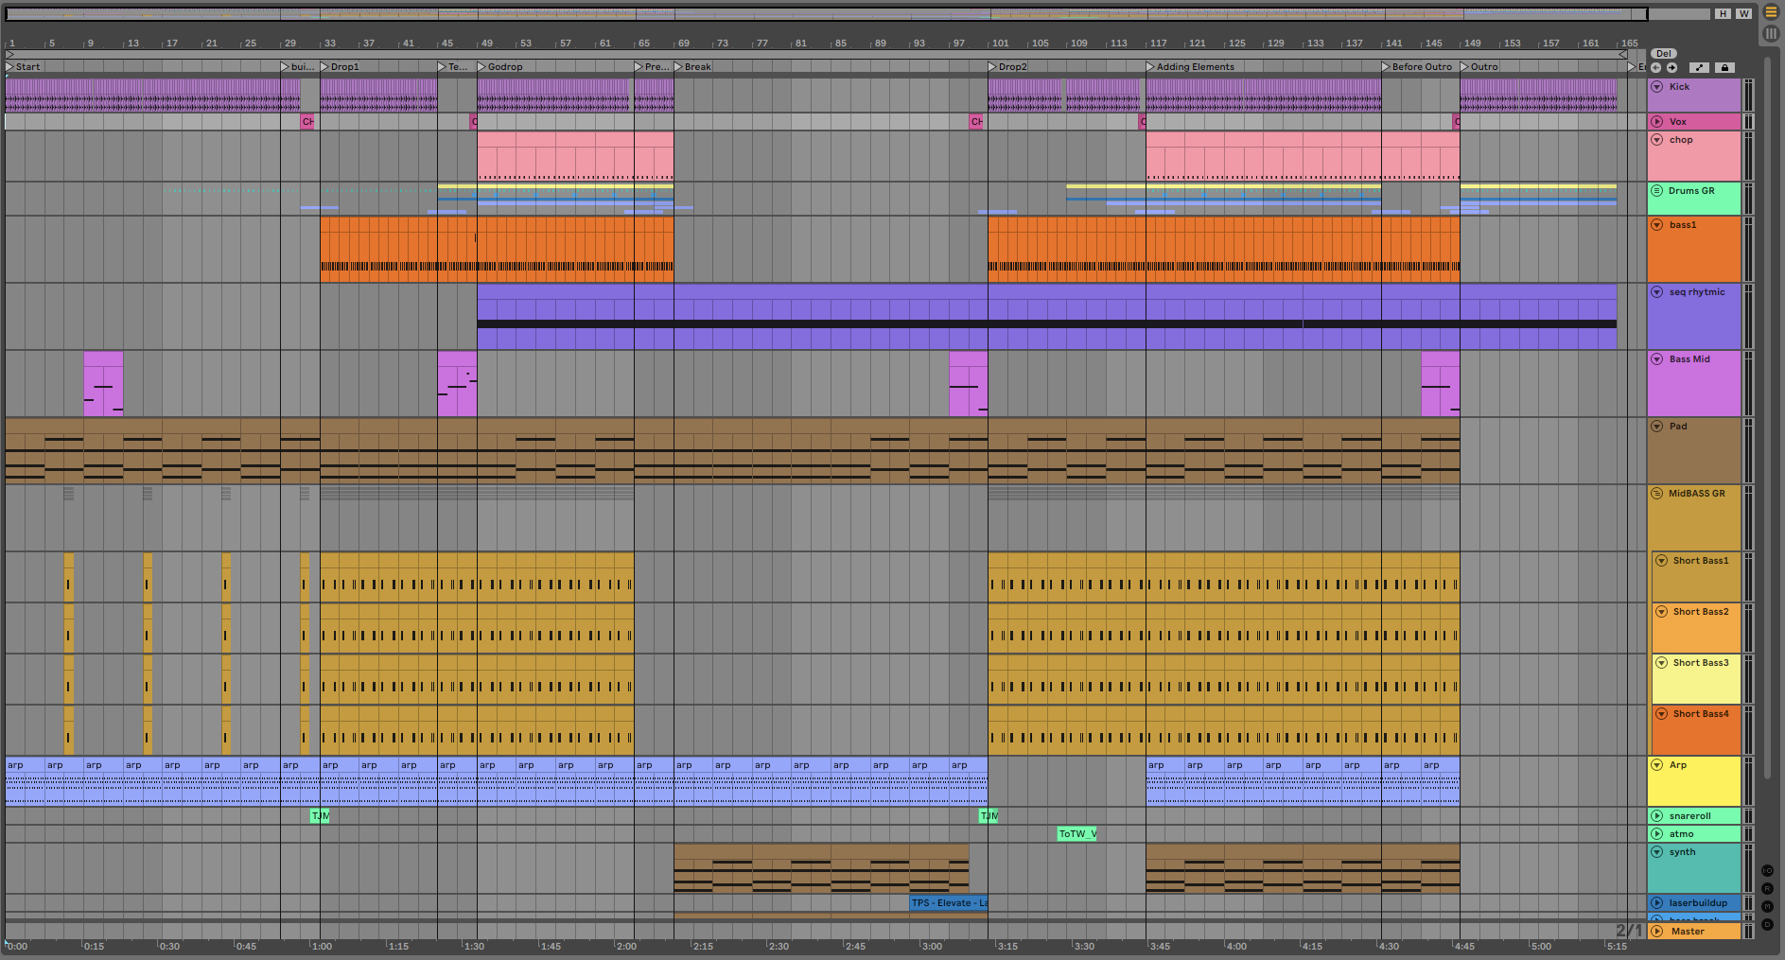Screen dimensions: 1785x960
Task: Click the Del locator button
Action: (1663, 54)
